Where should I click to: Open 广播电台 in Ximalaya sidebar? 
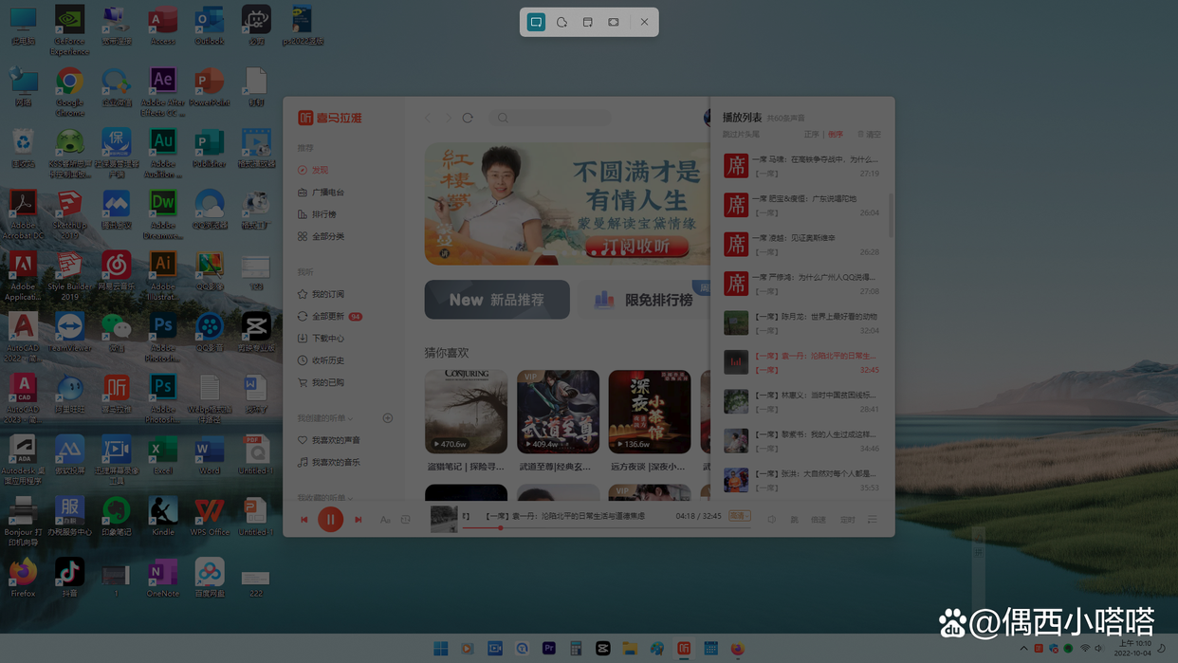click(x=322, y=193)
